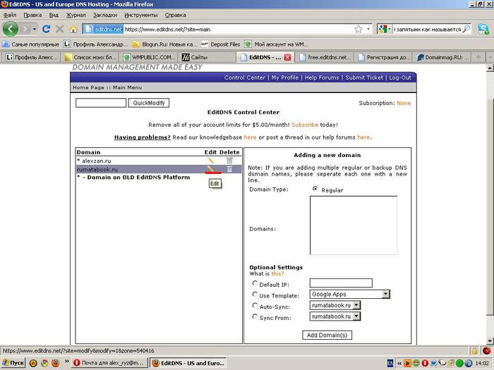Viewport: 494px width, 370px height.
Task: Open the Правка menu
Action: (x=32, y=15)
